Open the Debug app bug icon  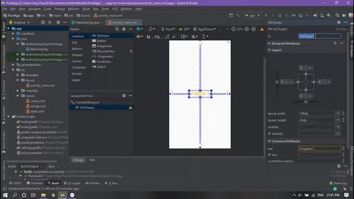[x=280, y=15]
